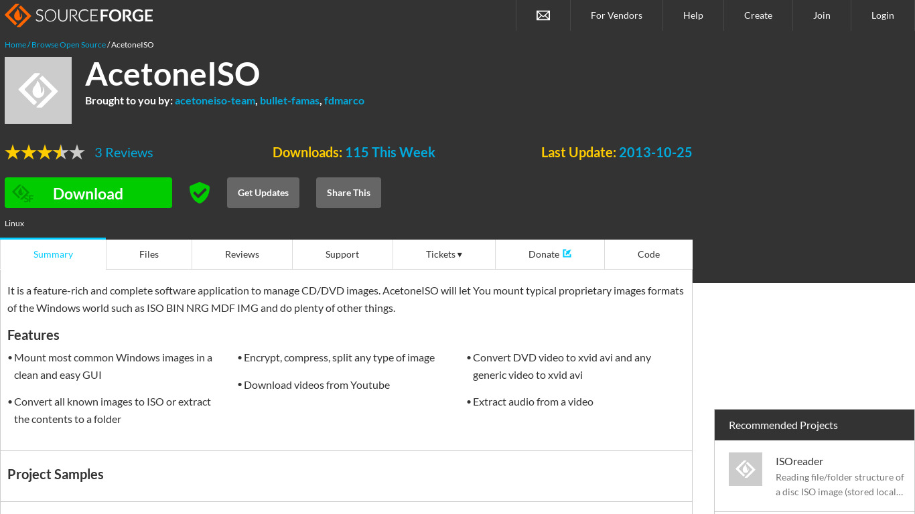This screenshot has height=514, width=915.
Task: Click the Join link
Action: tap(822, 15)
